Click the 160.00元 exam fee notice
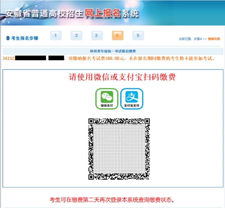The height and width of the screenshot is (208, 225). click(141, 58)
